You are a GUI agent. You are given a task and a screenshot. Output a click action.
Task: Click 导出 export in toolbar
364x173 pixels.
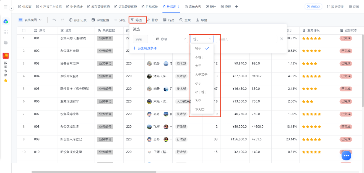click(x=201, y=20)
